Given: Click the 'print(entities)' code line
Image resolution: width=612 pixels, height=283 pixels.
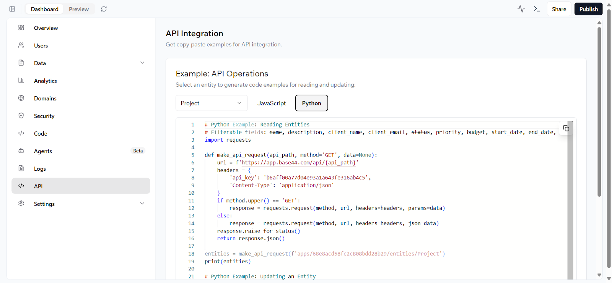Looking at the screenshot, I should (x=228, y=261).
